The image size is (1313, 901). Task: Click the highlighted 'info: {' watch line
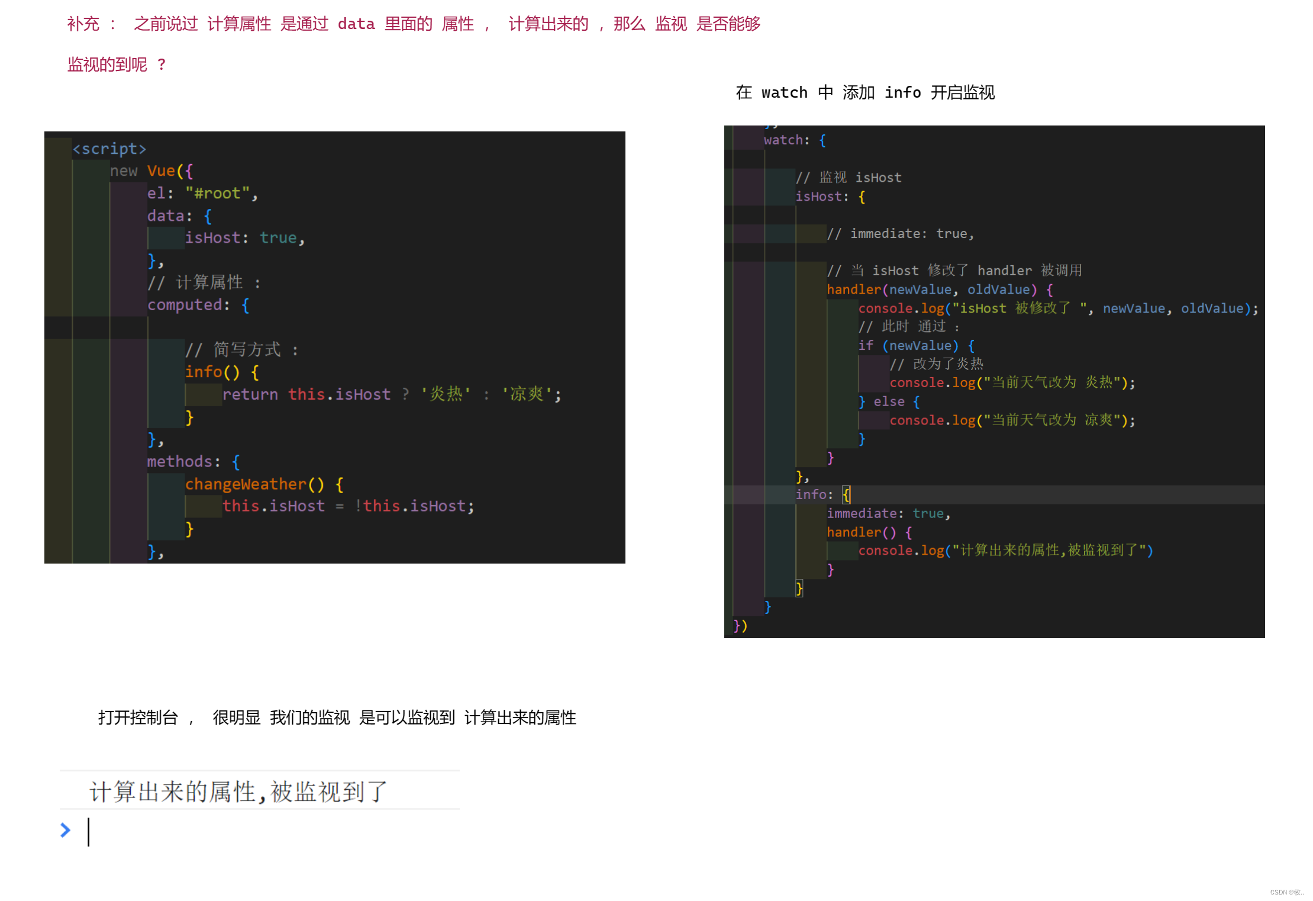coord(823,494)
